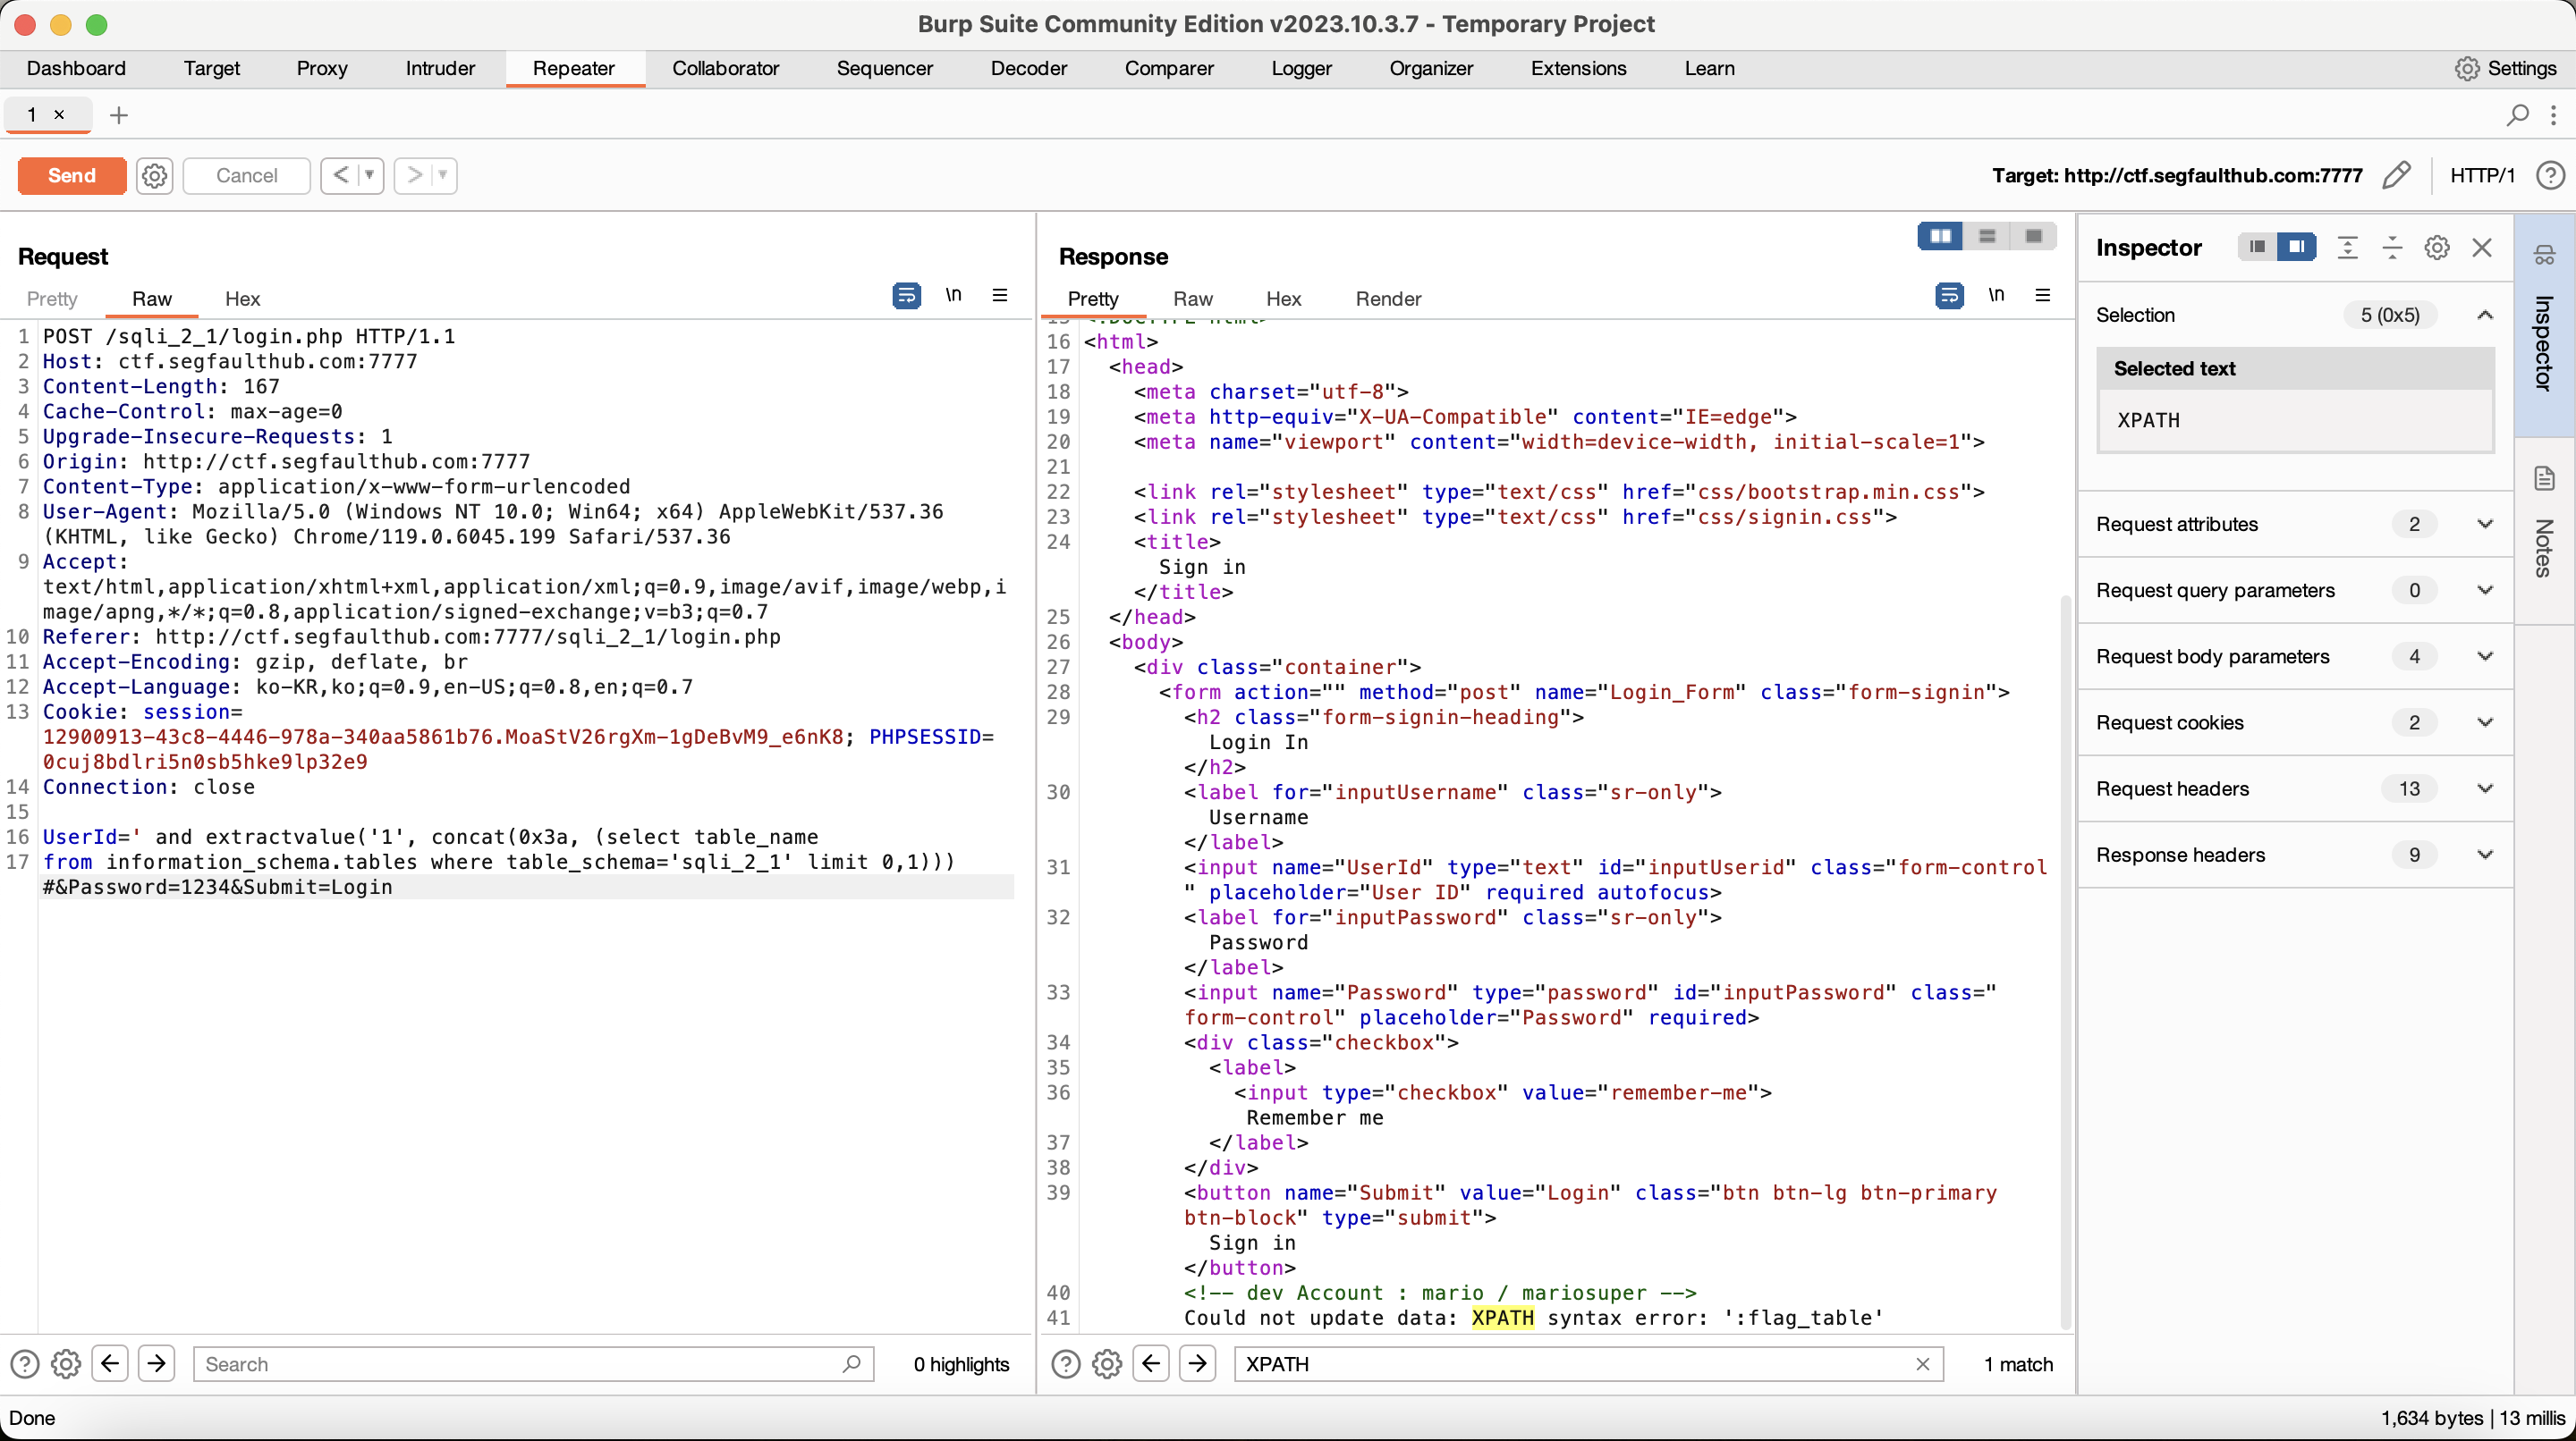
Task: Open the Repeater tab options kebab menu
Action: click(2553, 115)
